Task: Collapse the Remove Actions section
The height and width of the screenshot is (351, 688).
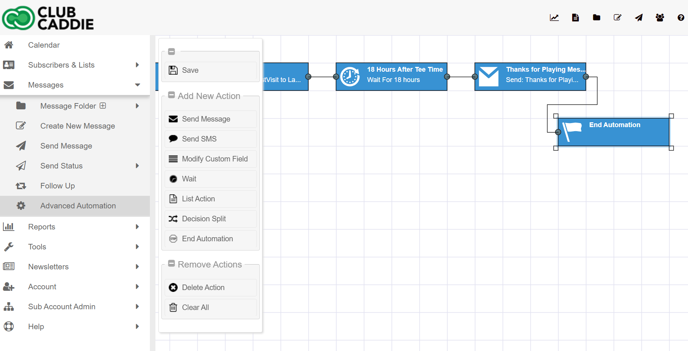Action: (x=171, y=263)
